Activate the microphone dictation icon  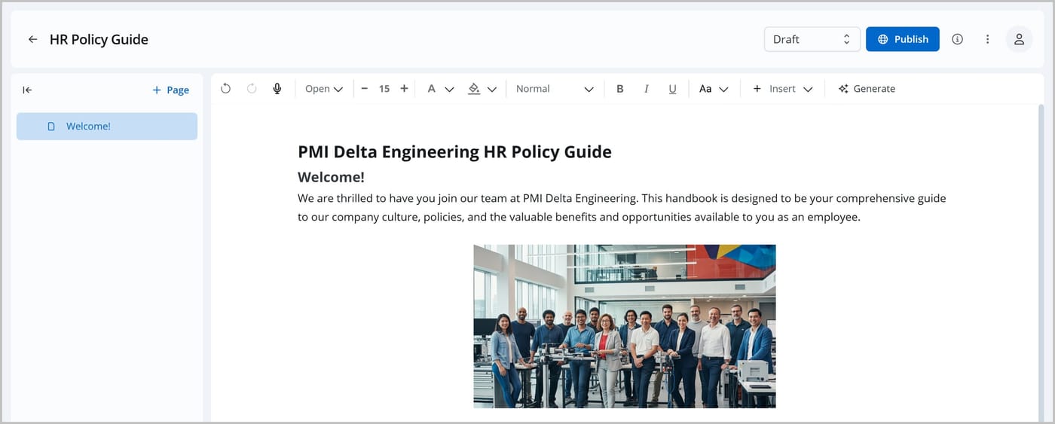click(277, 89)
